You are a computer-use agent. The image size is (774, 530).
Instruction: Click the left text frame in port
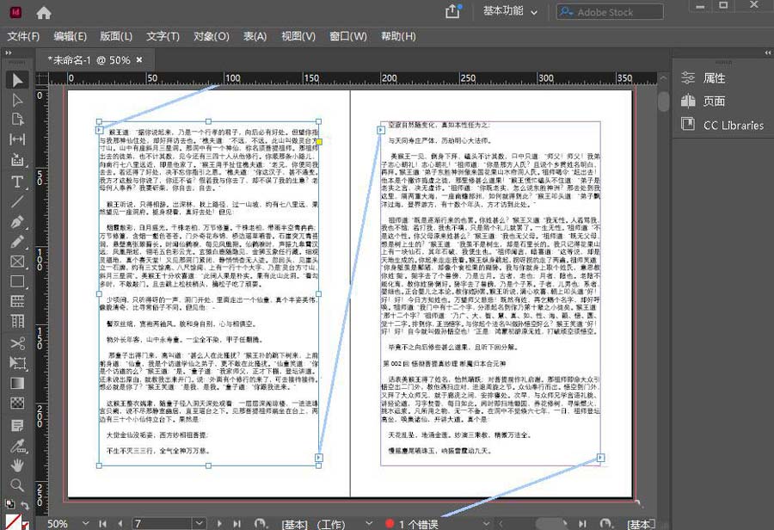click(x=99, y=130)
